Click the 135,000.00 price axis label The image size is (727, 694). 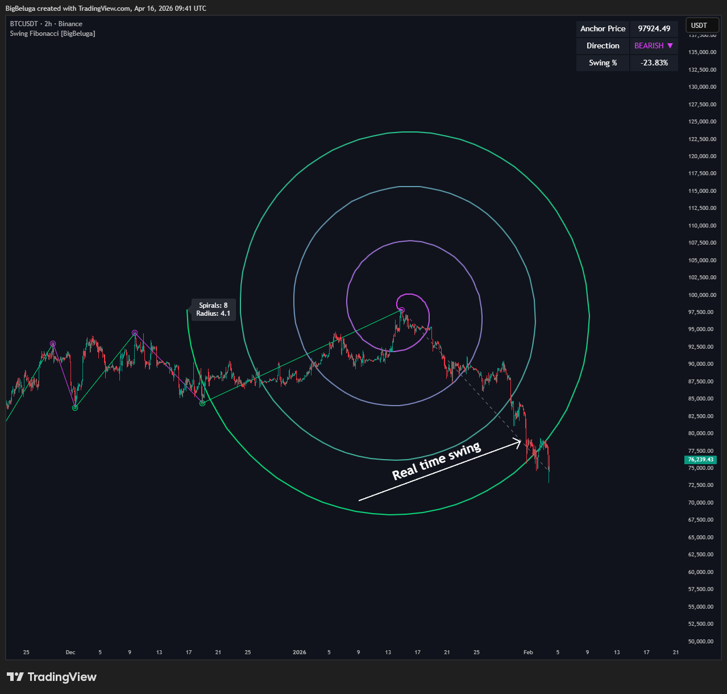click(702, 52)
